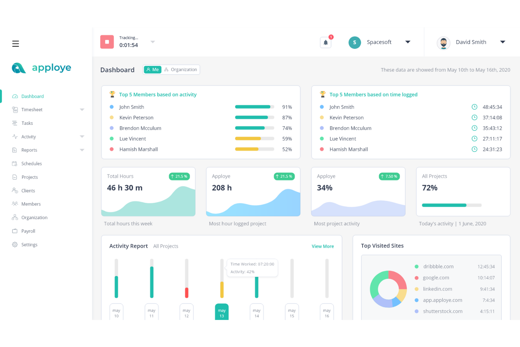Expand the Activity sidebar menu
The width and height of the screenshot is (520, 347).
click(x=82, y=136)
